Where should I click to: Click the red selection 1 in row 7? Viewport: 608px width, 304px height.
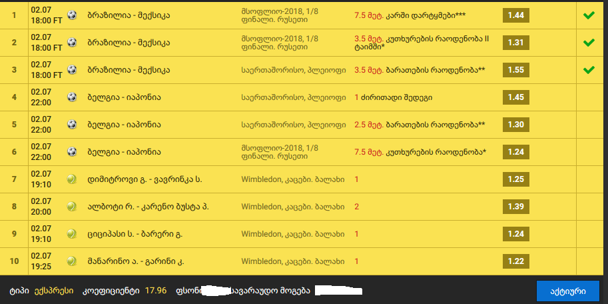[x=357, y=179]
